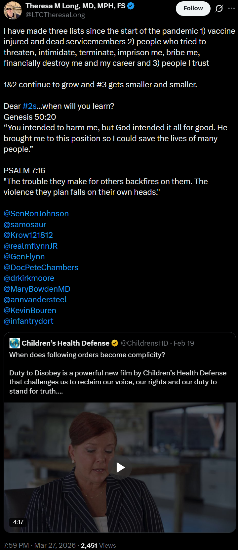
Task: Click the gold verified badge on quoted tweet
Action: (x=115, y=343)
